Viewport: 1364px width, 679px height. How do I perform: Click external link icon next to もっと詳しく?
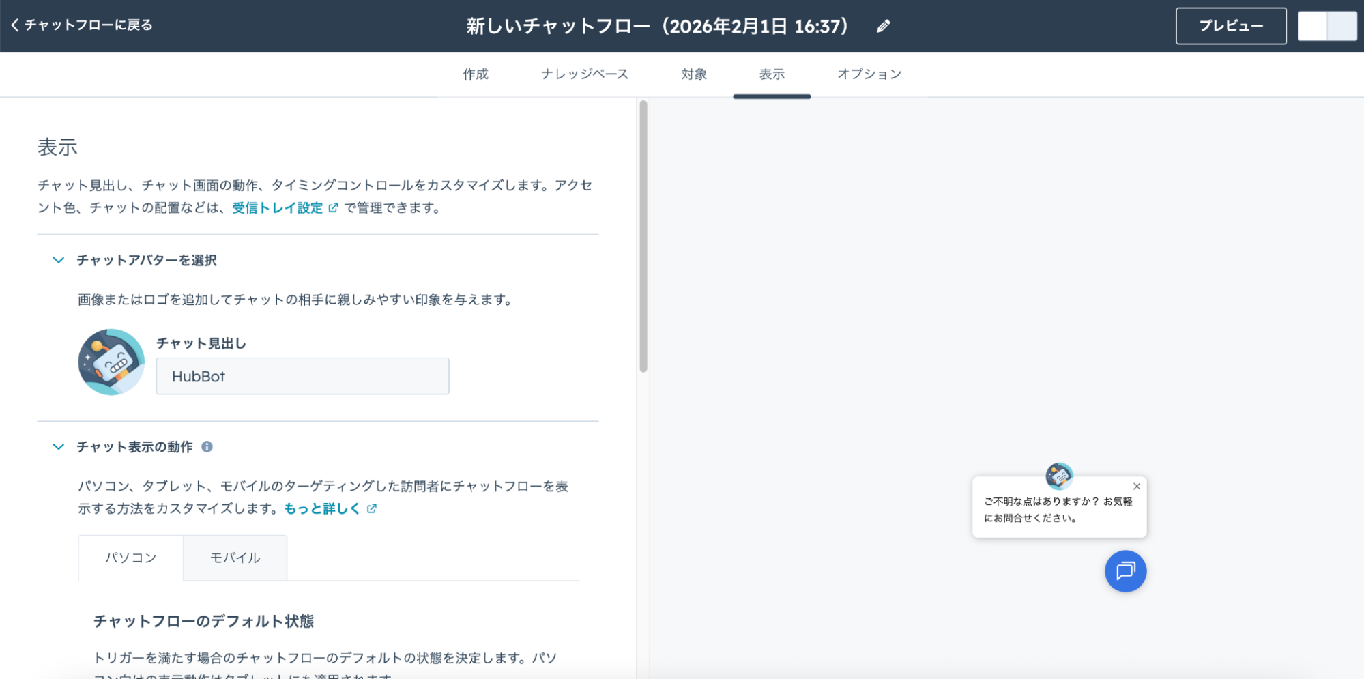pyautogui.click(x=372, y=509)
